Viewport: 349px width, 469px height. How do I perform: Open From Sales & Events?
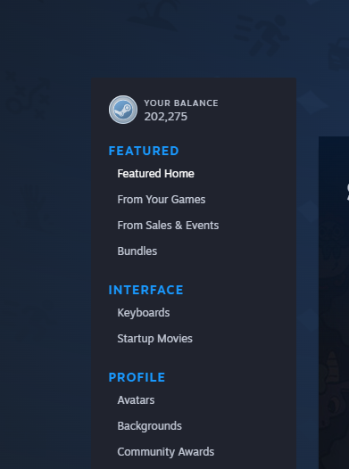[x=168, y=226]
